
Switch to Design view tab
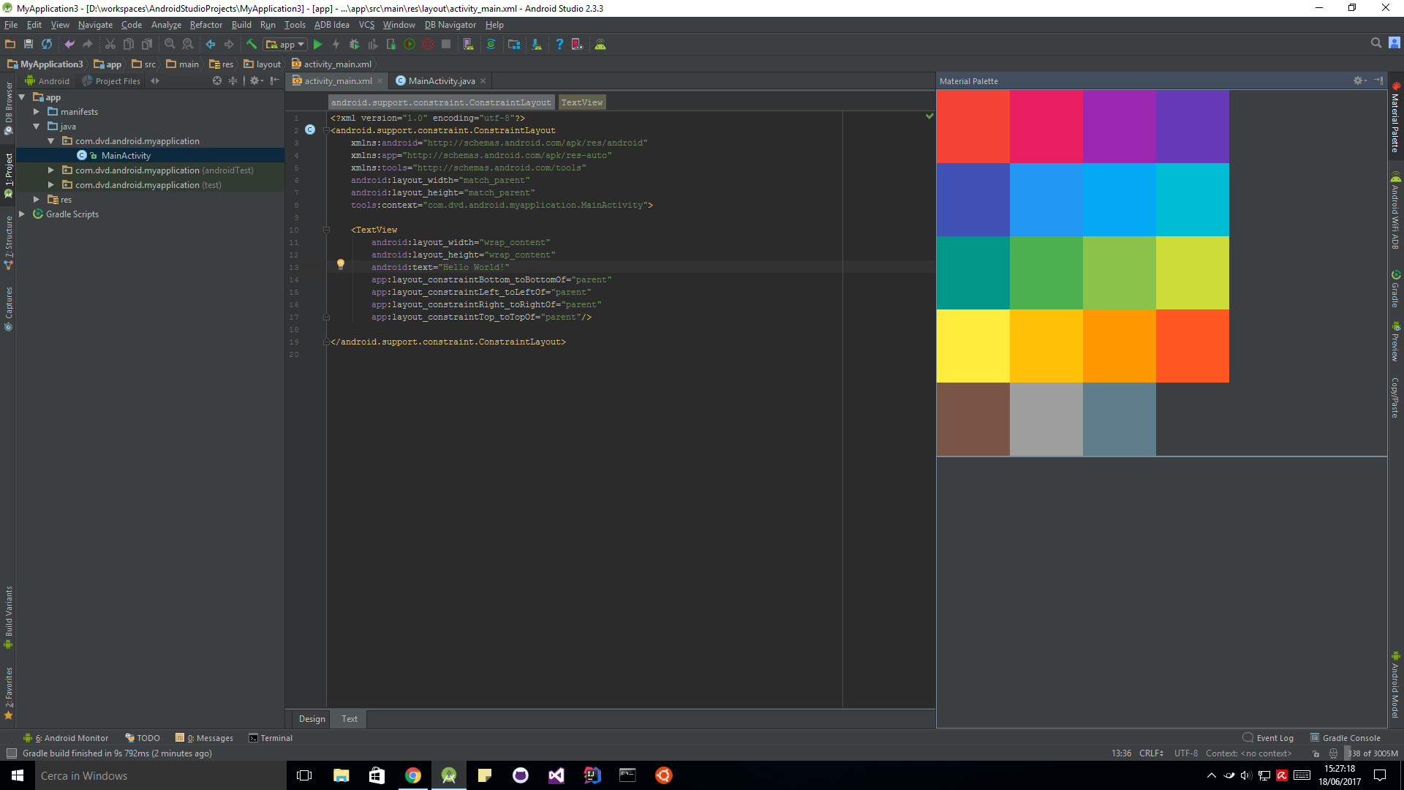pos(312,719)
